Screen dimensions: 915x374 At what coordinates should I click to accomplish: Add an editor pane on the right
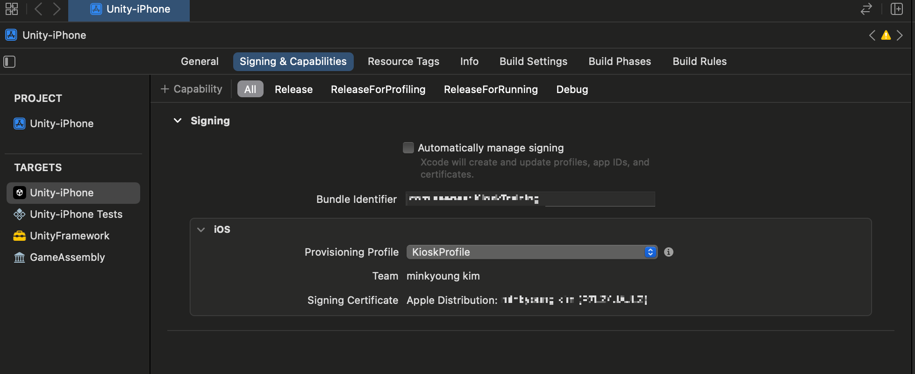tap(896, 9)
